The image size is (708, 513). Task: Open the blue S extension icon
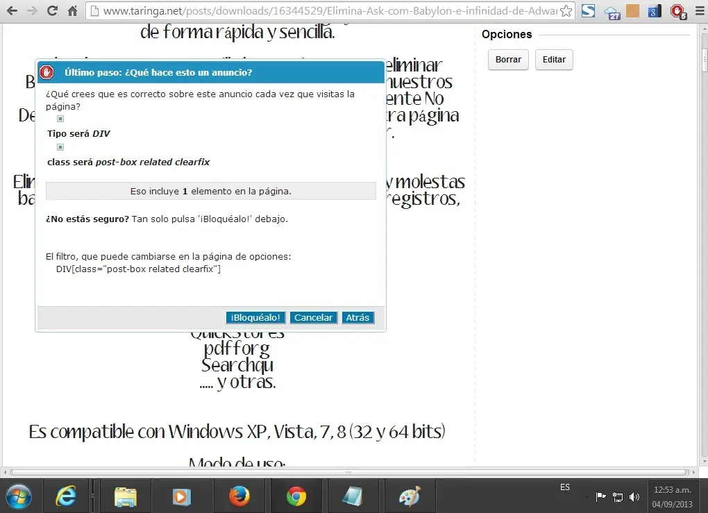[588, 10]
